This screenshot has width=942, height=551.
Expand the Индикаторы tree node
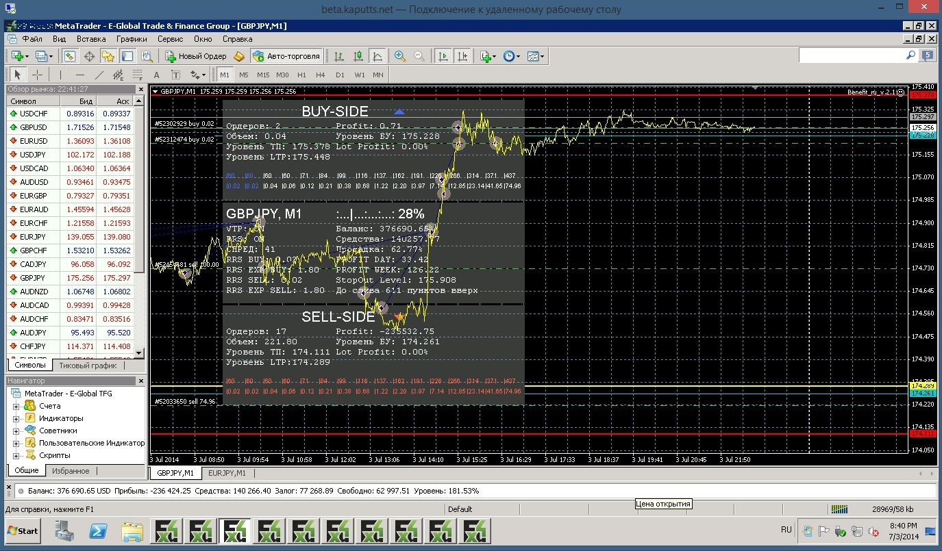(16, 418)
